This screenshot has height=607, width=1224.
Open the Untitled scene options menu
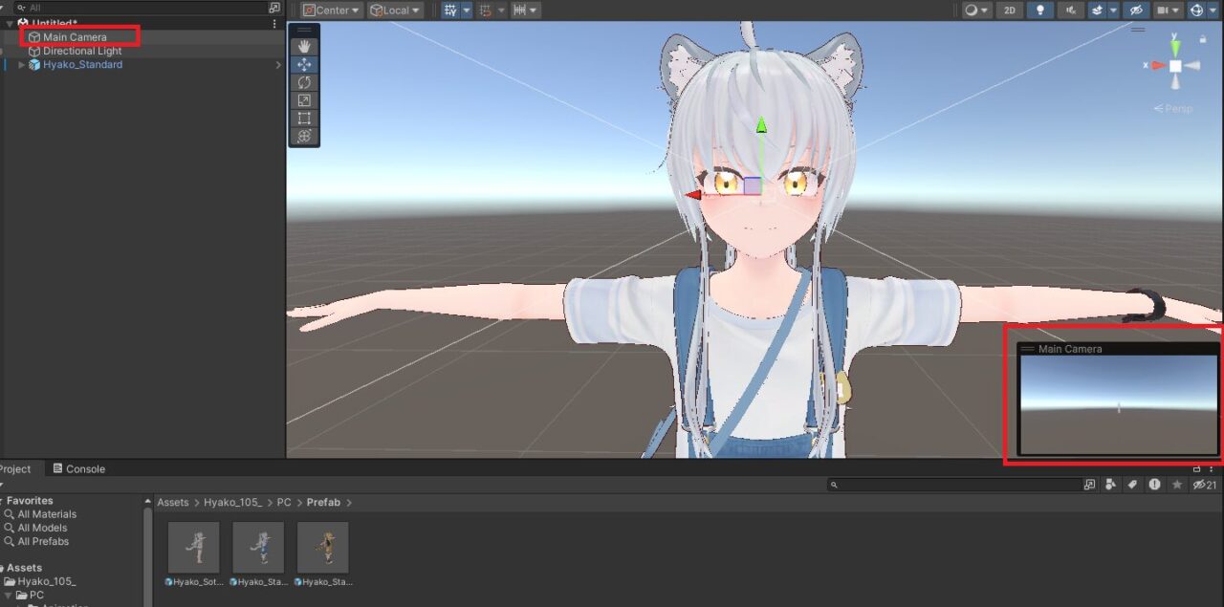click(x=275, y=24)
